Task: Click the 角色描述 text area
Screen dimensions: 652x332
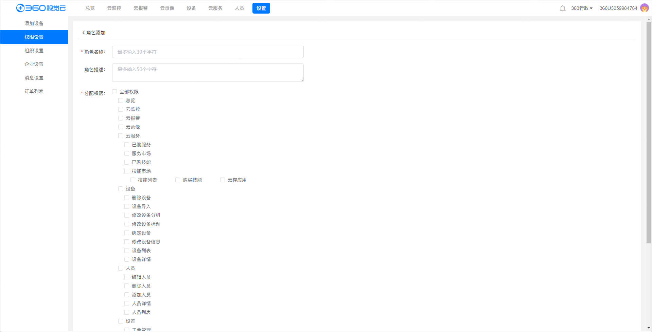Action: click(208, 72)
